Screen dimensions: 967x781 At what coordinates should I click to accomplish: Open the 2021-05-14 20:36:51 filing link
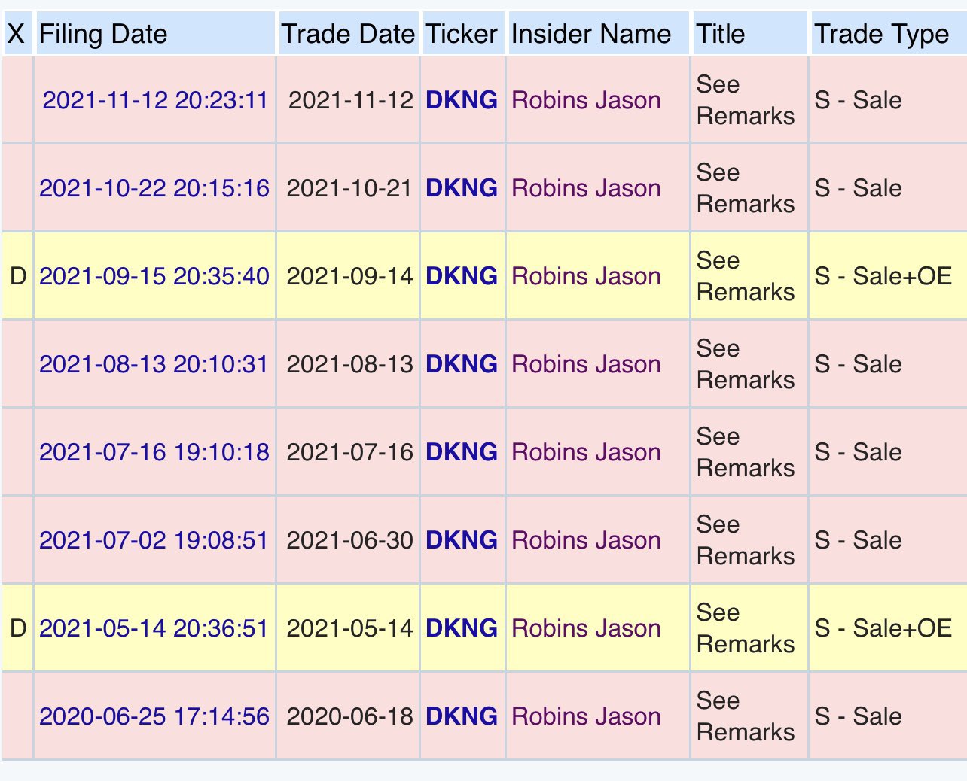coord(154,628)
